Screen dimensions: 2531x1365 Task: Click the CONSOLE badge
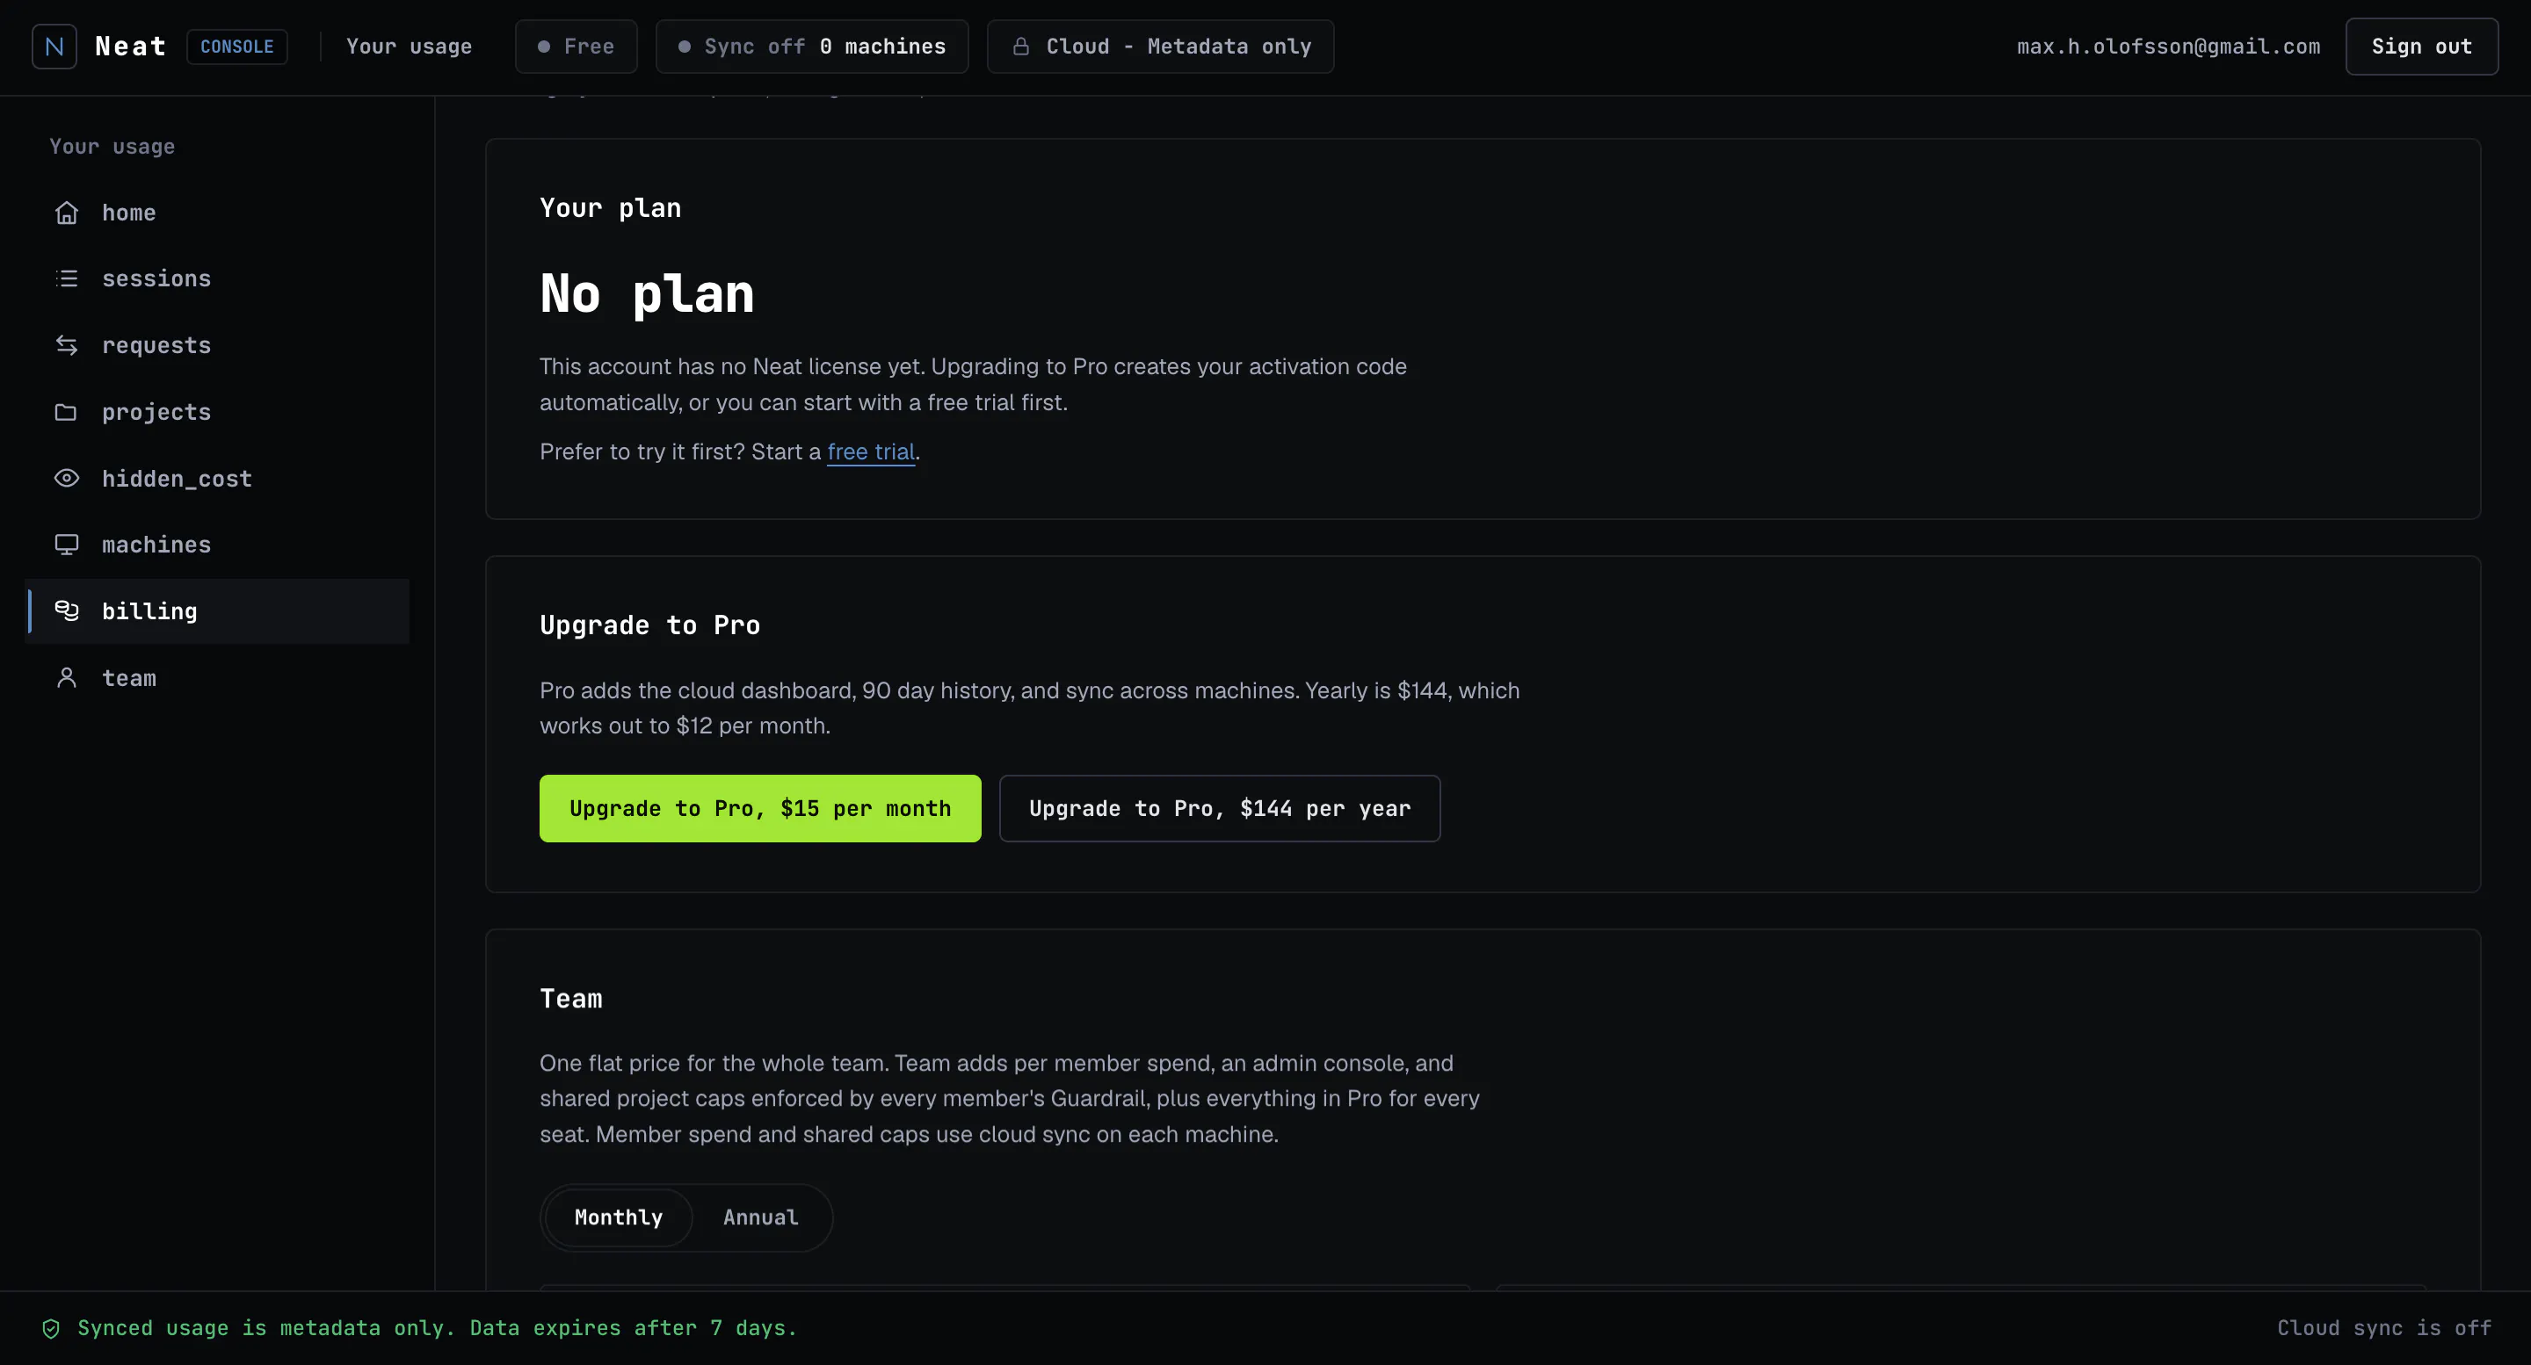coord(236,47)
